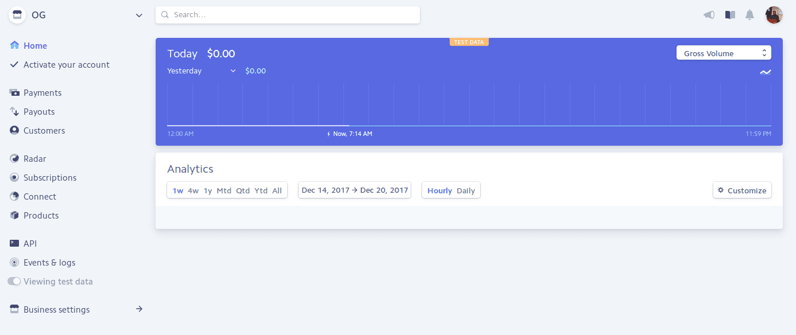The height and width of the screenshot is (335, 796).
Task: Navigate to Radar using its sidebar icon
Action: [x=14, y=158]
